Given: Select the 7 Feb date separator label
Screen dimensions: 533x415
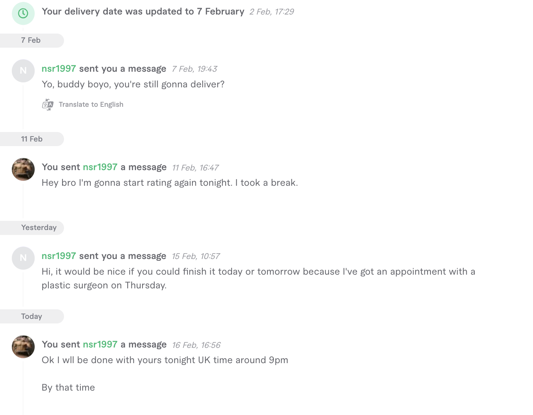Looking at the screenshot, I should (x=31, y=40).
